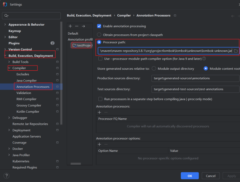Viewport: 240px width, 182px height.
Task: Browse for processor path folder icon
Action: click(236, 51)
